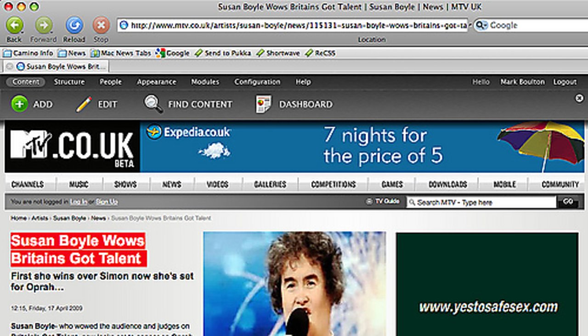Screen dimensions: 588x336
Task: Click the Home breadcrumb link
Action: click(x=18, y=218)
